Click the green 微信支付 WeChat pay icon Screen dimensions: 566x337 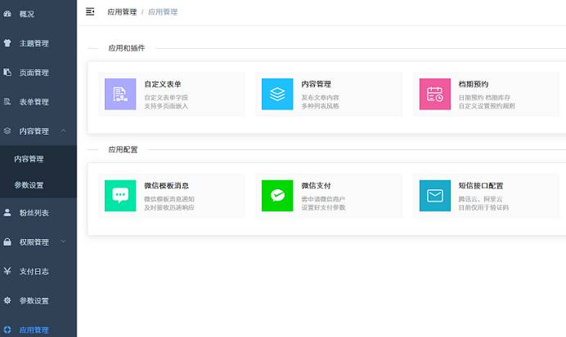pyautogui.click(x=277, y=196)
